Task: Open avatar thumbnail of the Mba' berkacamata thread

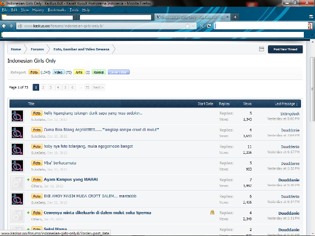Action: 17,166
